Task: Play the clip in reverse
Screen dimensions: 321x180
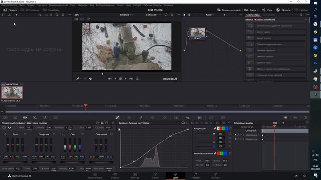Action: click(115, 79)
